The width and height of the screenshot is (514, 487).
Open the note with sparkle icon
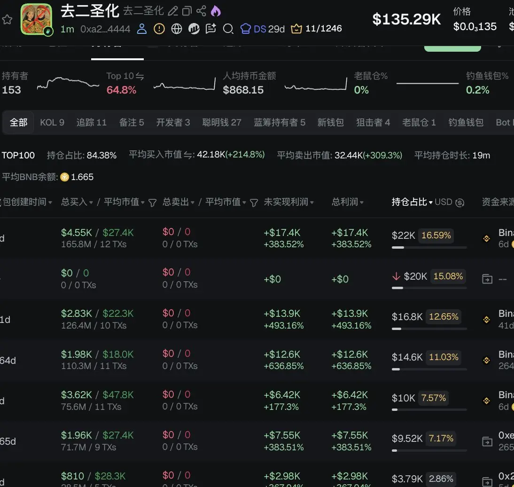coord(211,29)
